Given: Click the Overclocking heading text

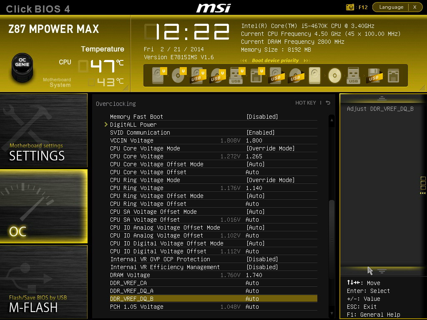Looking at the screenshot, I should [x=116, y=104].
